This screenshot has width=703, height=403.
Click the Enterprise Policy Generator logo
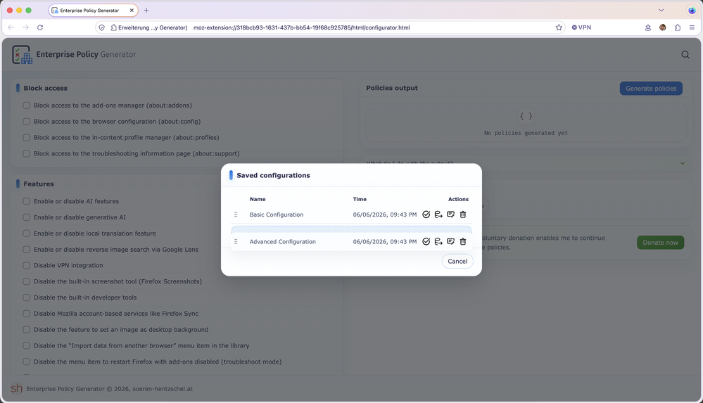pos(22,55)
